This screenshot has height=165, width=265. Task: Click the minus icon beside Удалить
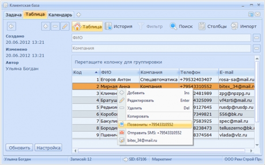(x=122, y=108)
